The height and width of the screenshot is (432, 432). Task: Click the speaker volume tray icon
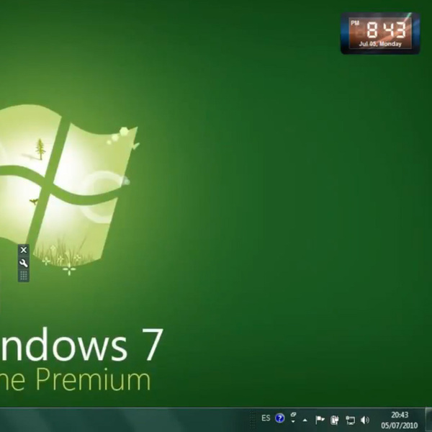pyautogui.click(x=365, y=420)
